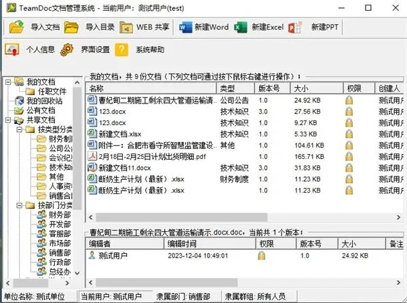The width and height of the screenshot is (407, 303).
Task: Click 单位名称: 测试单位 in status bar
Action: pos(34,296)
